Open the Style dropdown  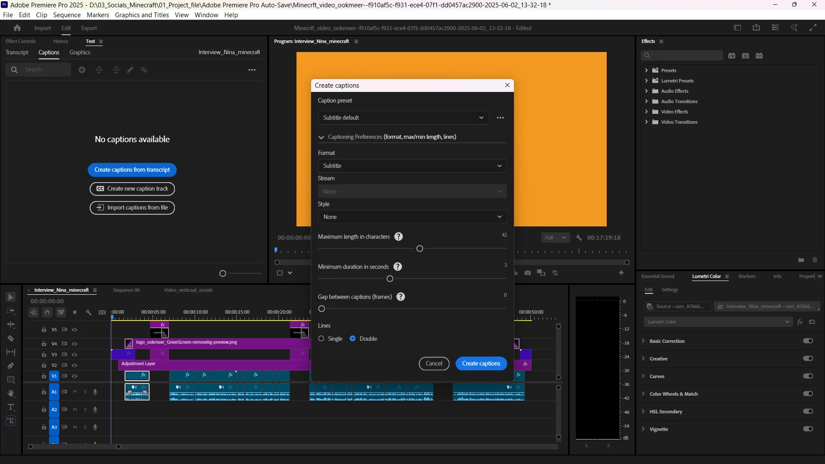tap(412, 217)
